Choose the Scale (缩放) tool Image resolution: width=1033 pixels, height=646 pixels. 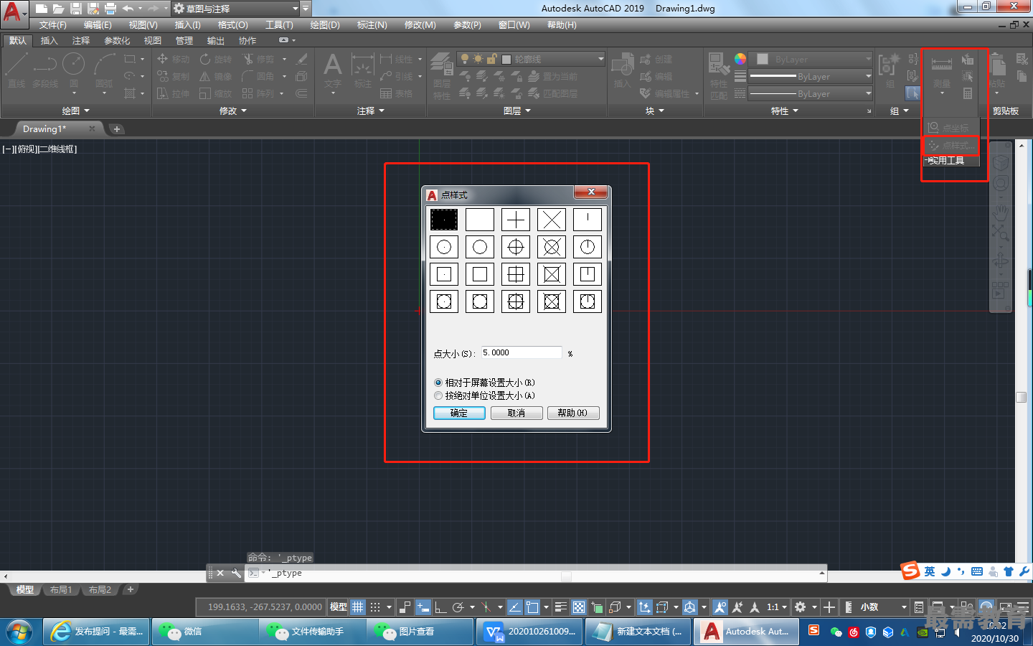coord(216,93)
